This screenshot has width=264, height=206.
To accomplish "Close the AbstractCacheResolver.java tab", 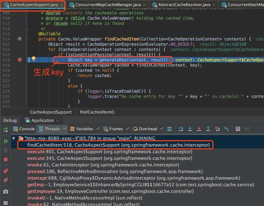I will [x=214, y=5].
